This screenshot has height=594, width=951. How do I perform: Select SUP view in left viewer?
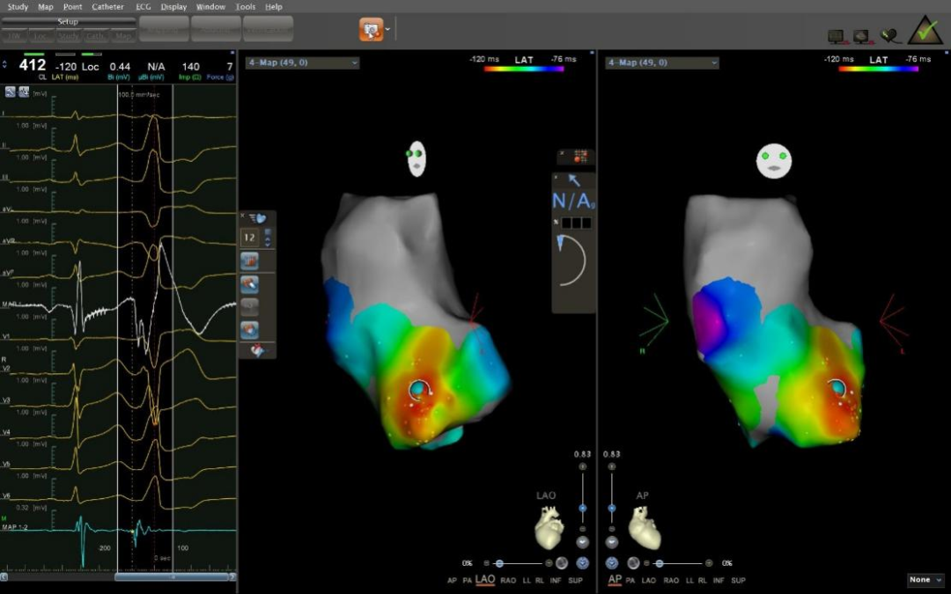click(576, 580)
